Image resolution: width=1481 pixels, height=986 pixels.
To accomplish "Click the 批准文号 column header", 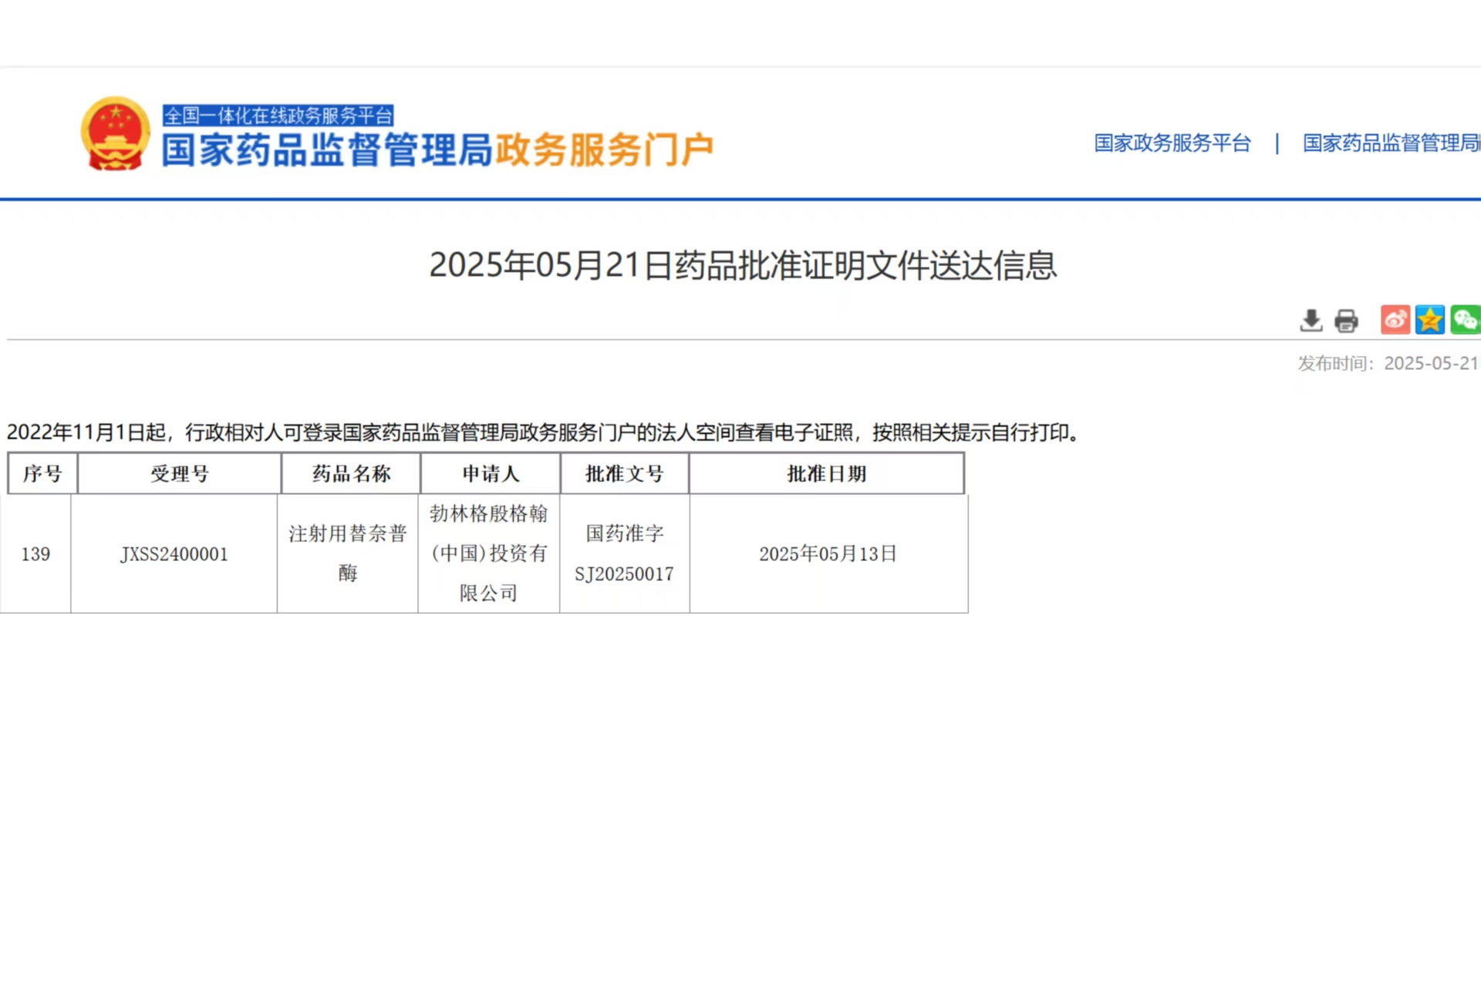I will pos(625,473).
